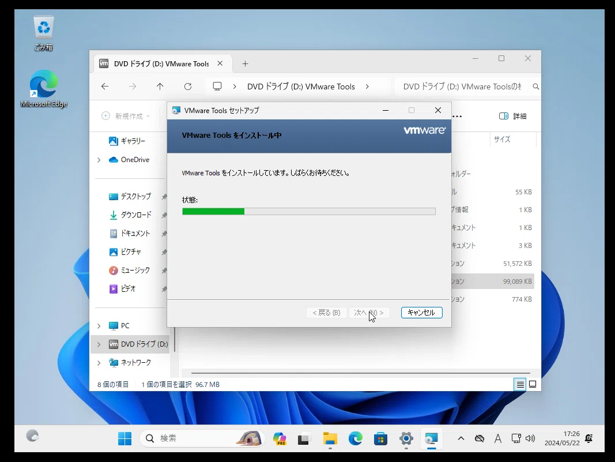This screenshot has width=615, height=462.
Task: Select ネットワーク in the navigation pane
Action: click(x=130, y=362)
